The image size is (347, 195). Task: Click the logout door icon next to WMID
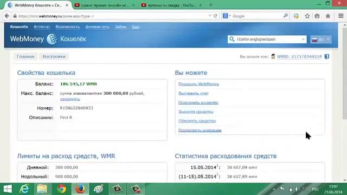[326, 56]
